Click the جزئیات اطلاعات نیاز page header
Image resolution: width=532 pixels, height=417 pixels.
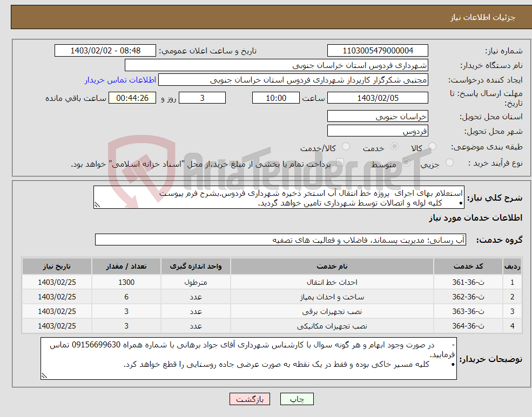click(483, 17)
